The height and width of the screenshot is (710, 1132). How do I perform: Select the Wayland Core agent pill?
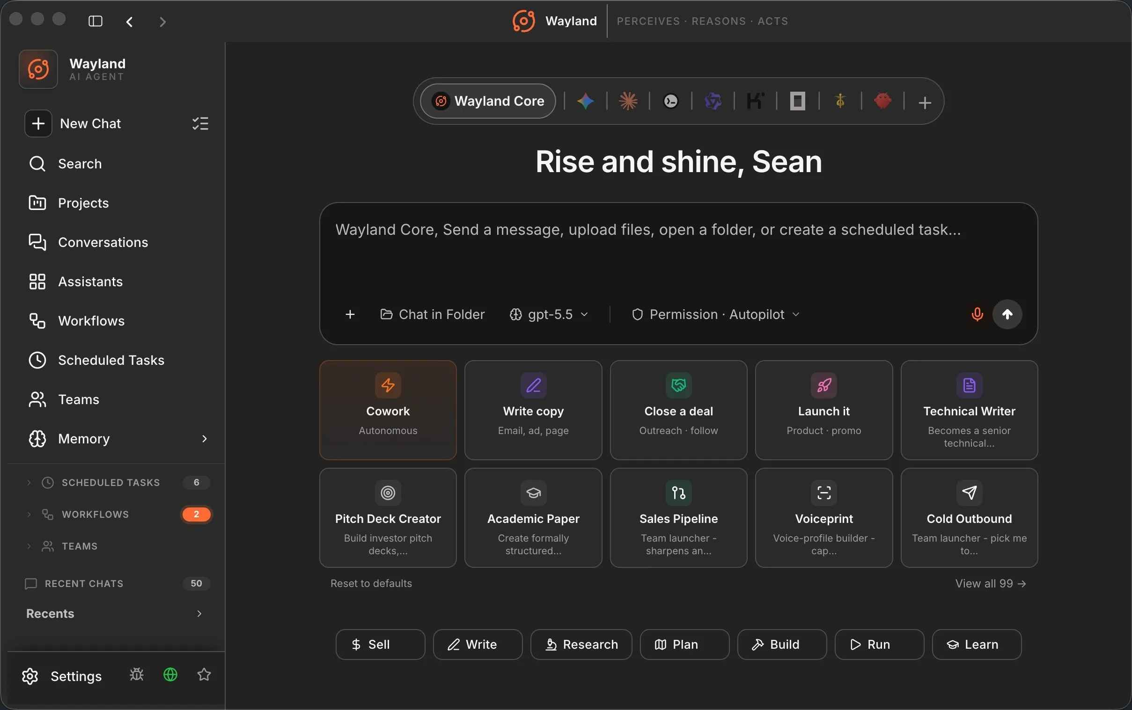[488, 101]
